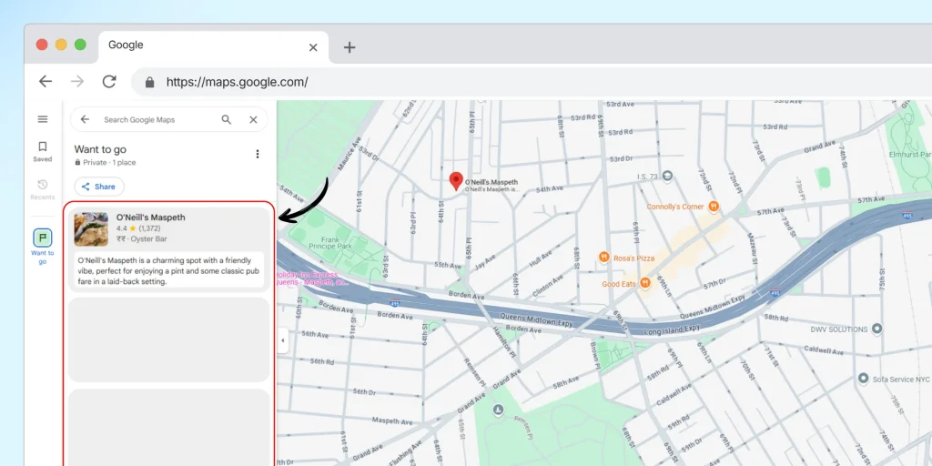Open the hamburger menu in Maps sidebar
The height and width of the screenshot is (466, 932).
pos(42,119)
